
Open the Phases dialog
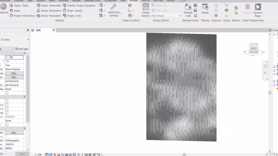pos(205,9)
